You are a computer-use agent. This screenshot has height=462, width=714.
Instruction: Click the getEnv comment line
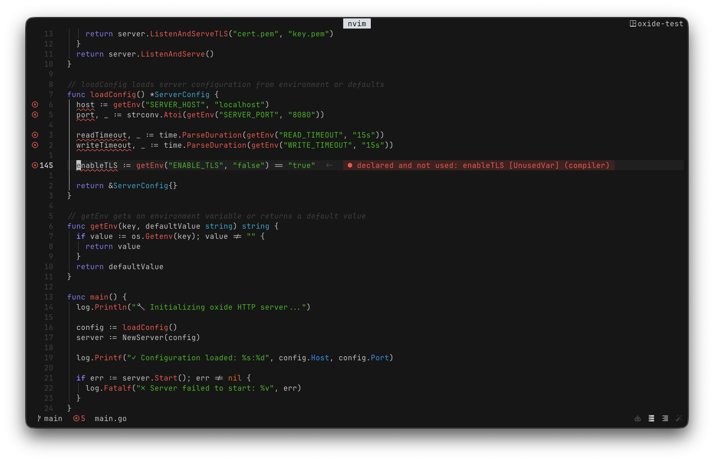tap(217, 216)
